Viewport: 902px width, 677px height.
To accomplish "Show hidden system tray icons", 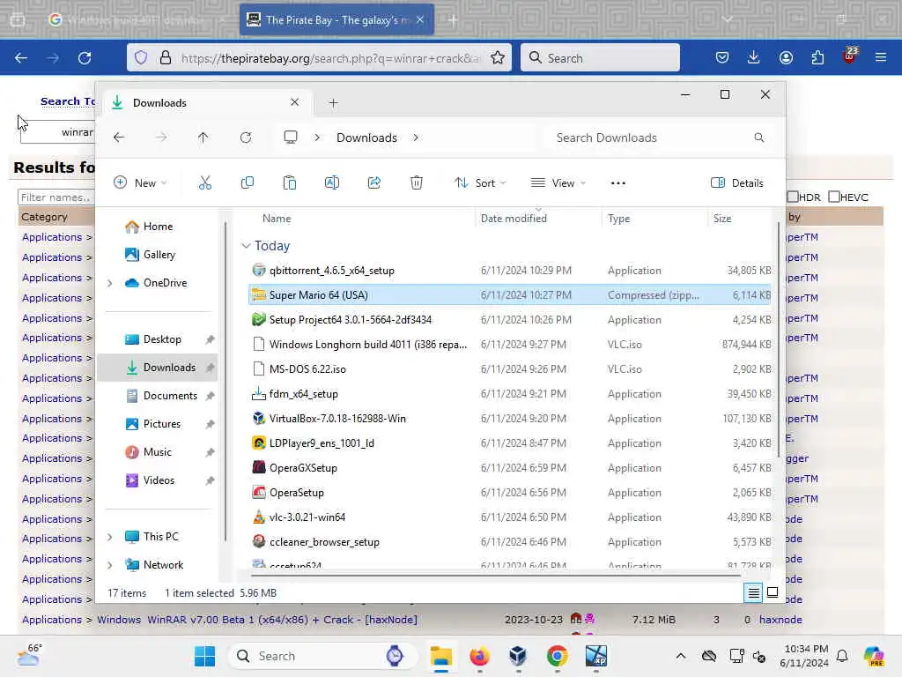I will click(681, 656).
